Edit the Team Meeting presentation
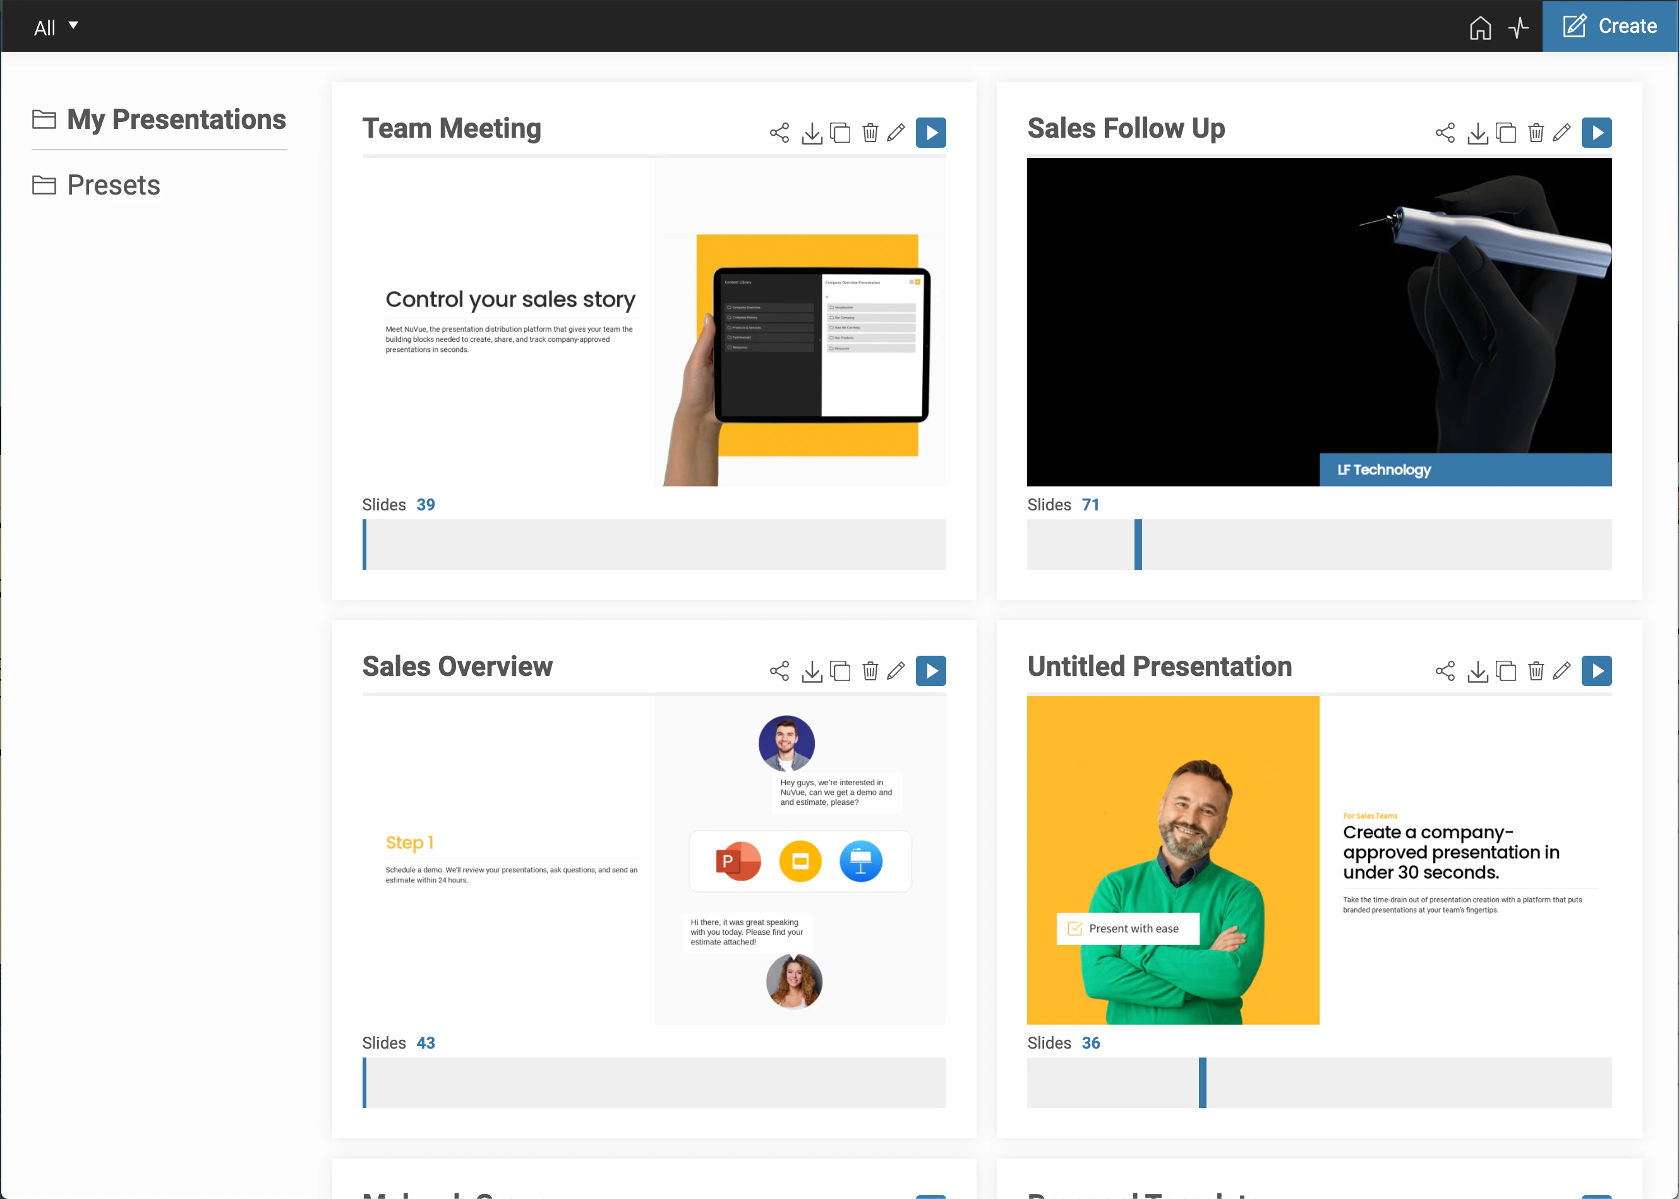Image resolution: width=1679 pixels, height=1199 pixels. [x=896, y=133]
